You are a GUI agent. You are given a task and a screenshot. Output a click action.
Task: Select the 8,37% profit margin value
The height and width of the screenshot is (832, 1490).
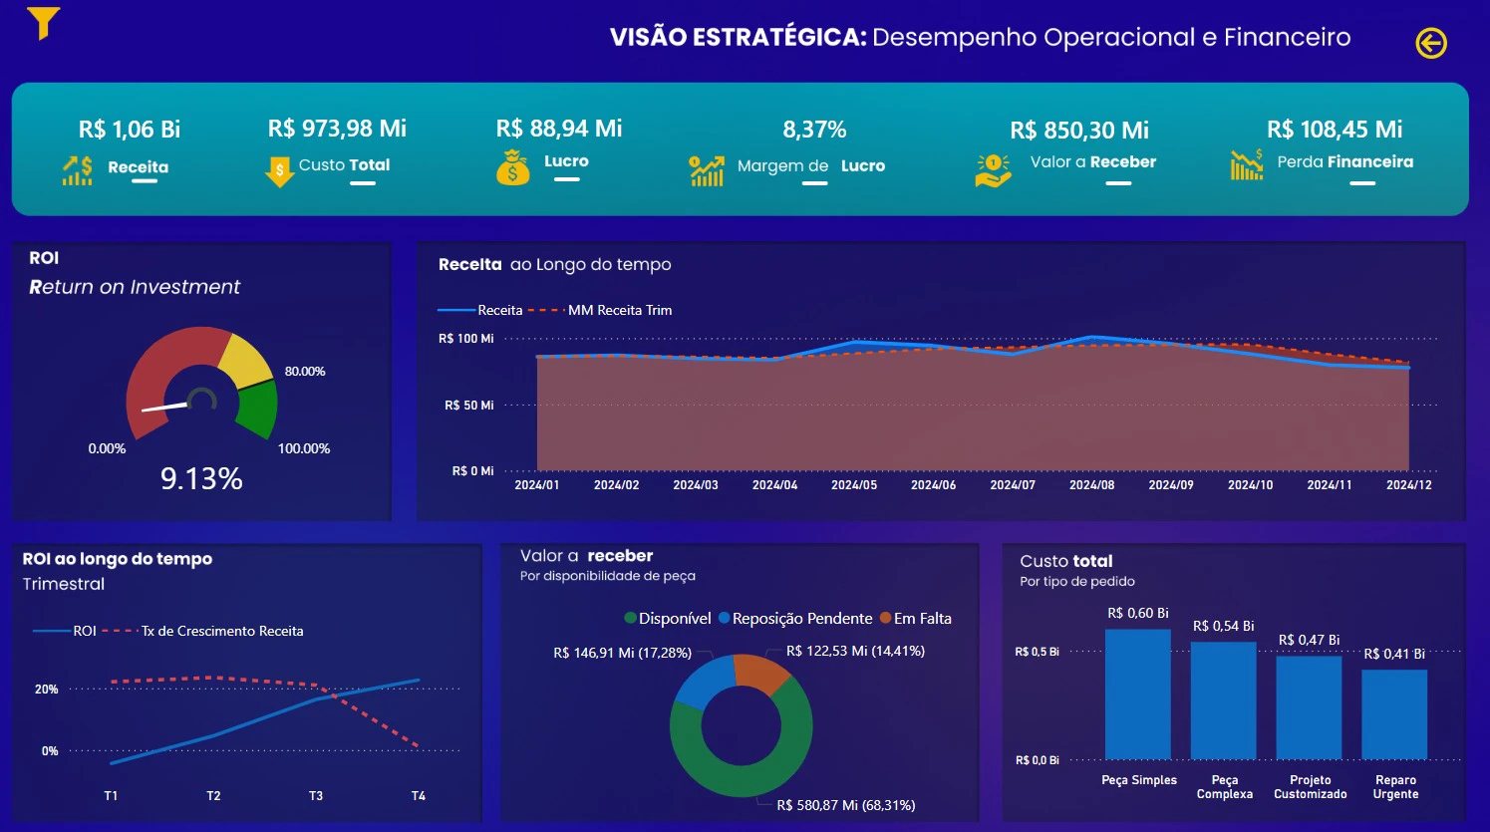coord(814,130)
